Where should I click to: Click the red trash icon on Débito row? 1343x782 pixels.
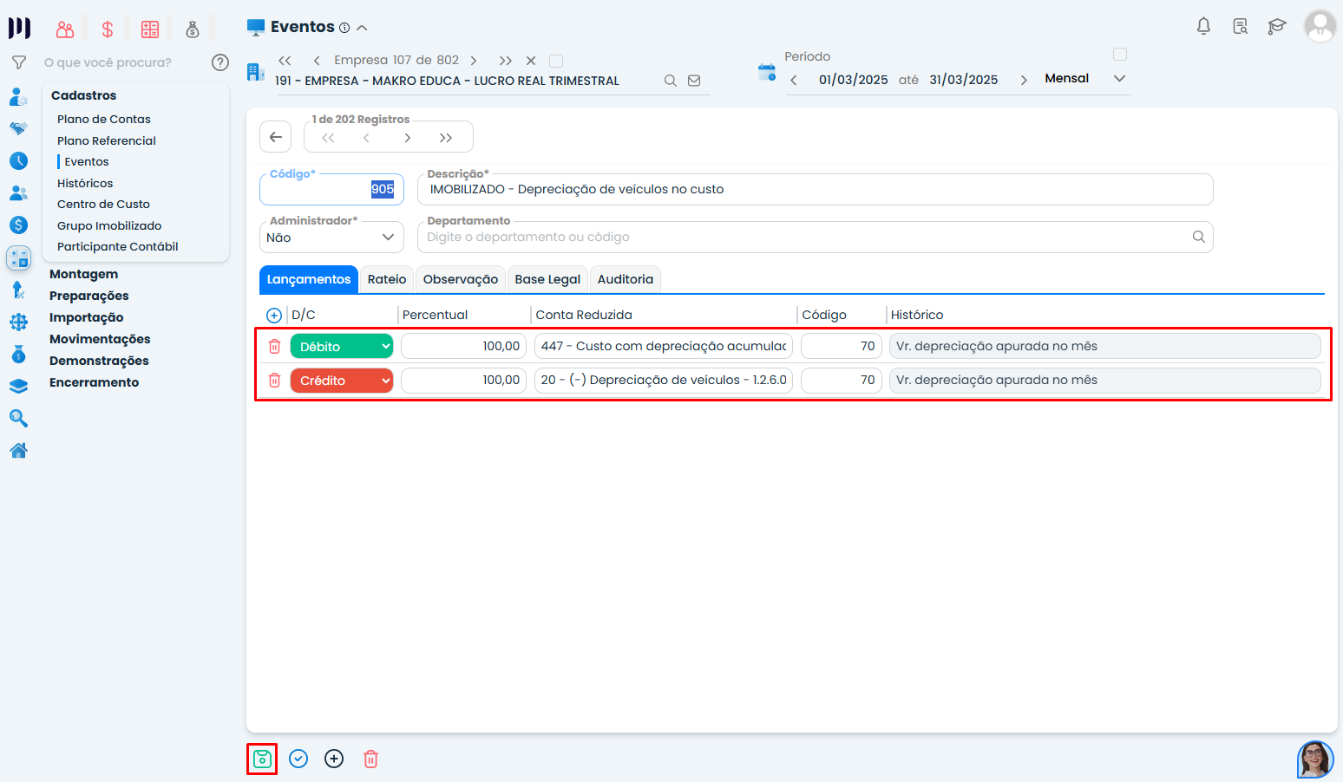coord(274,347)
